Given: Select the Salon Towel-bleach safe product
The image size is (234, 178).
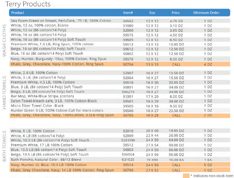Looking at the screenshot, I should coord(54,101).
